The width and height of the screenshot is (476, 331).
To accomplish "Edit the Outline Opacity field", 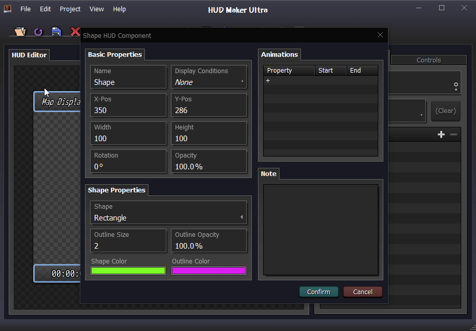I will pos(209,240).
